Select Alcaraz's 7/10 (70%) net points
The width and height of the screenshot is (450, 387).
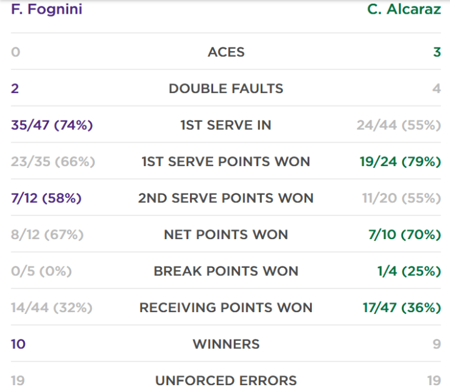[404, 235]
